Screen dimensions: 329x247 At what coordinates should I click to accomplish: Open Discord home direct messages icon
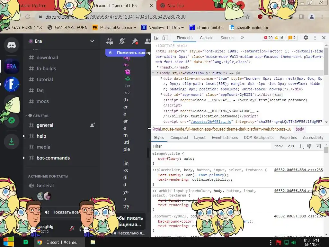[x=12, y=45]
